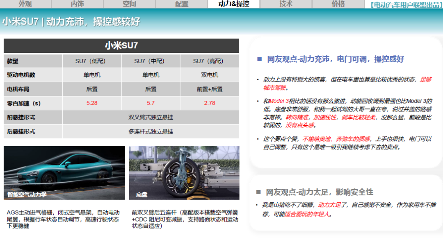This screenshot has height=249, width=443.
Task: Click the 2.78 acceleration value
Action: click(210, 103)
